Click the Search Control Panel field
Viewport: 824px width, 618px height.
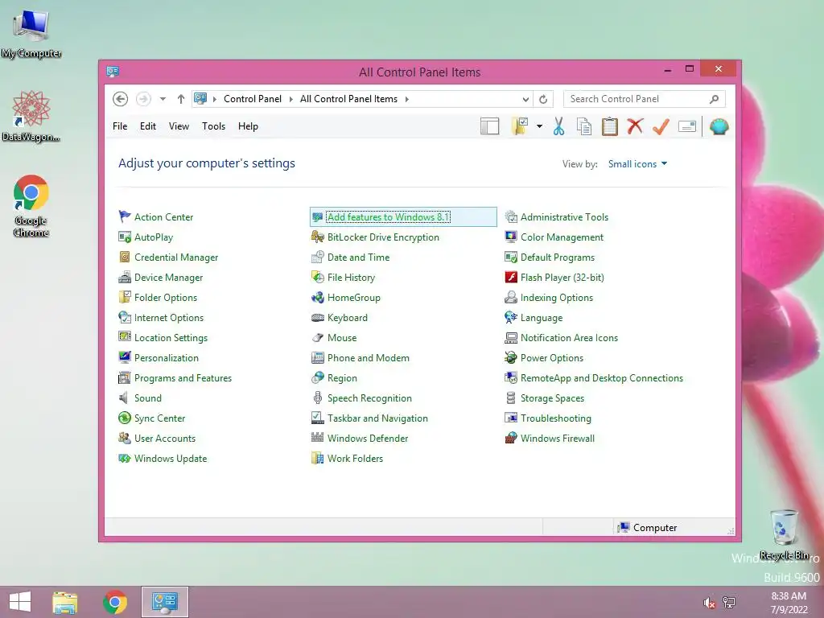tap(645, 99)
